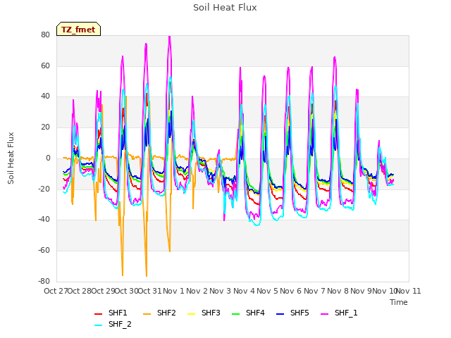Click the Nov 4 x-axis tick label
The height and width of the screenshot is (338, 451).
coord(244,291)
